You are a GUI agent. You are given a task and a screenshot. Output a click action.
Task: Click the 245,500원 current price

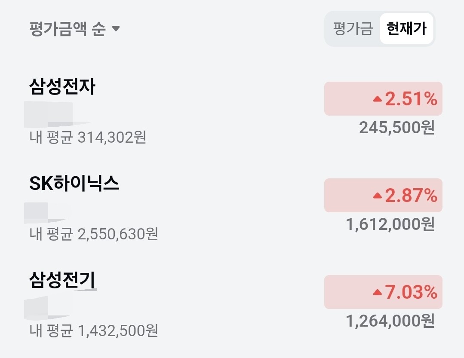coord(397,128)
